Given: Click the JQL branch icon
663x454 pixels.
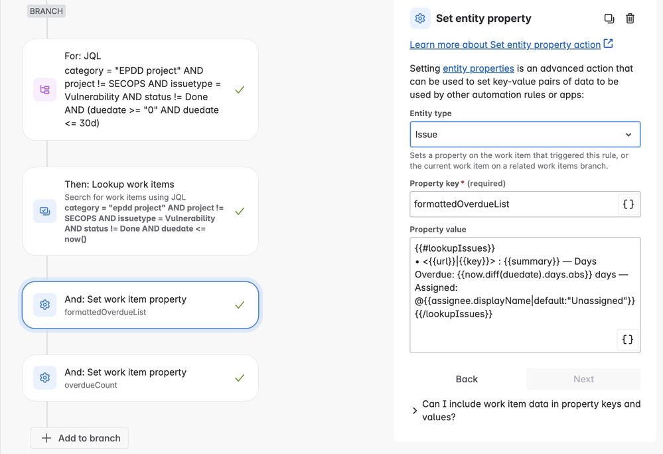Looking at the screenshot, I should [x=45, y=90].
